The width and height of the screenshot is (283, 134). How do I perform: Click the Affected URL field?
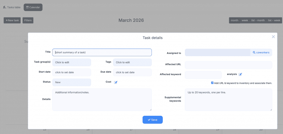tap(228, 65)
